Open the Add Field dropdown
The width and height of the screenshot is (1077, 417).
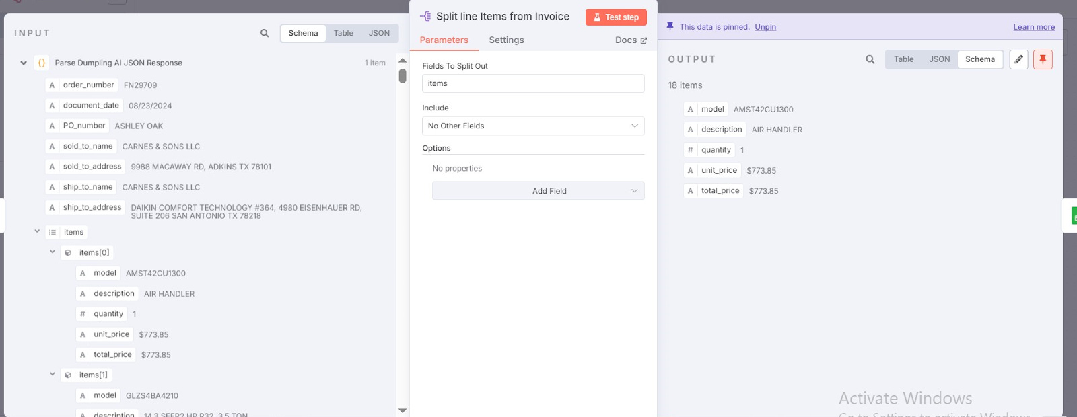click(538, 191)
